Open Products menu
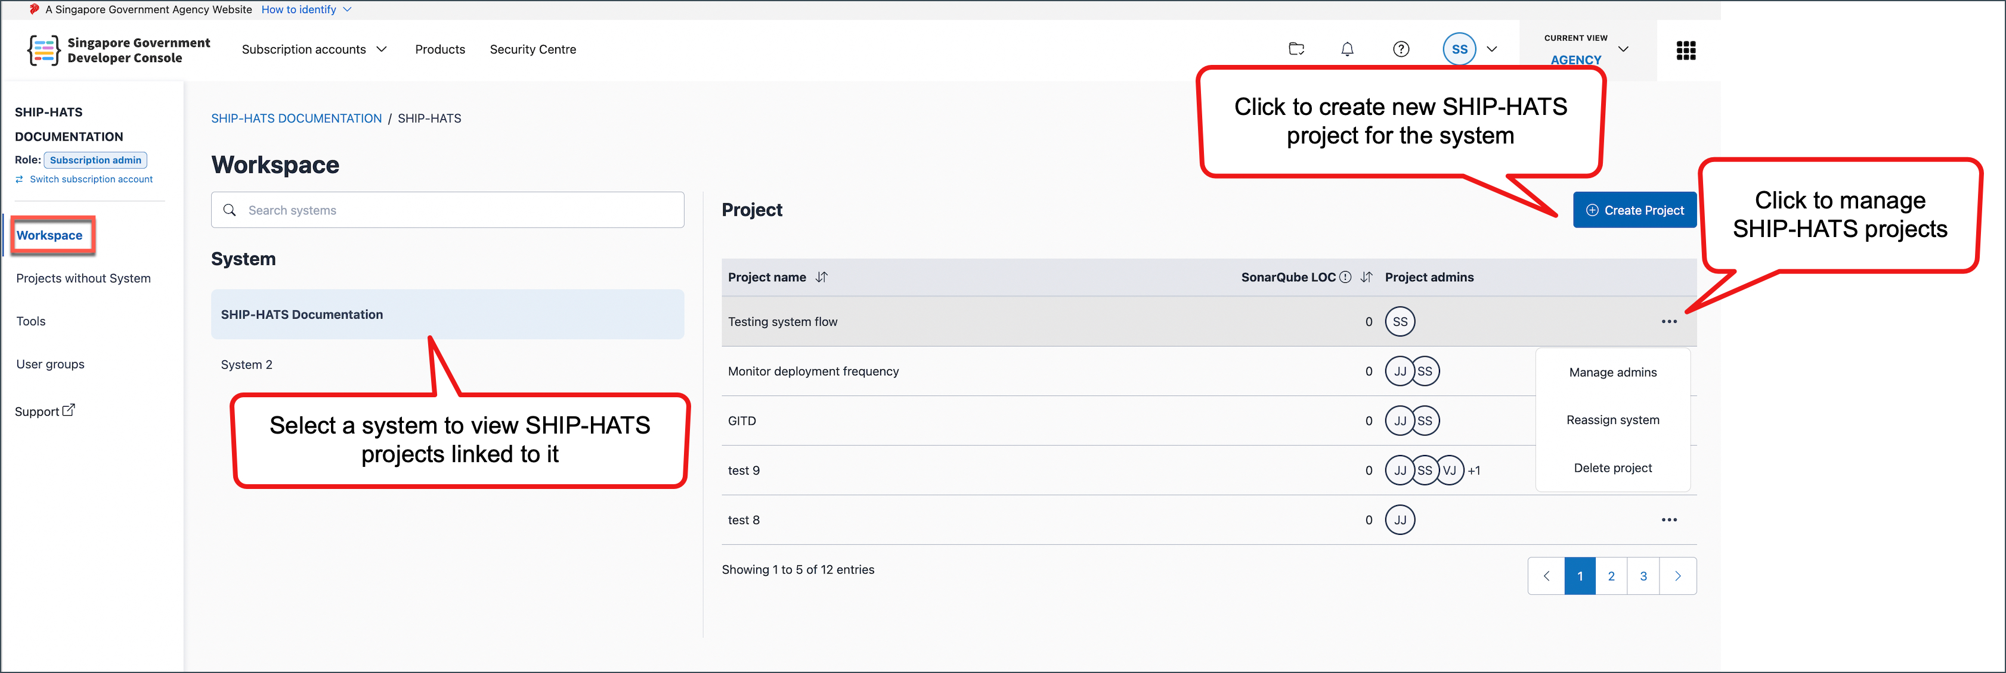Viewport: 2006px width, 673px height. pos(440,49)
